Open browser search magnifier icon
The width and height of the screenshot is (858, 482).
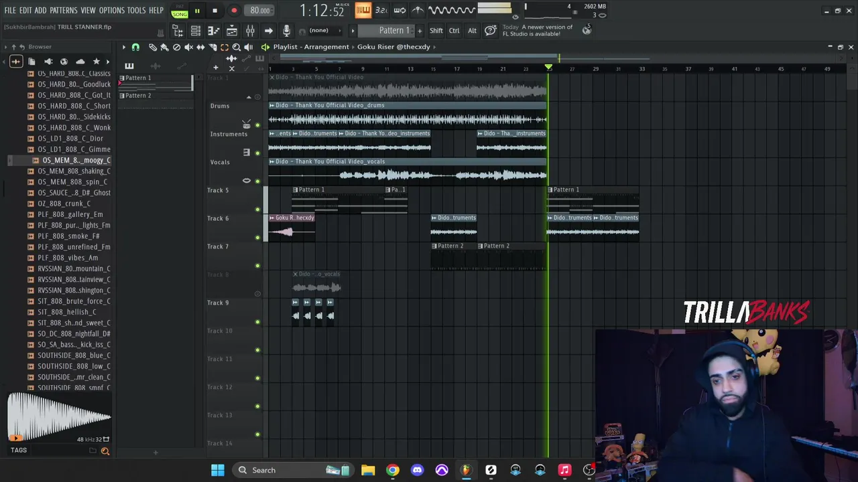coord(105,451)
